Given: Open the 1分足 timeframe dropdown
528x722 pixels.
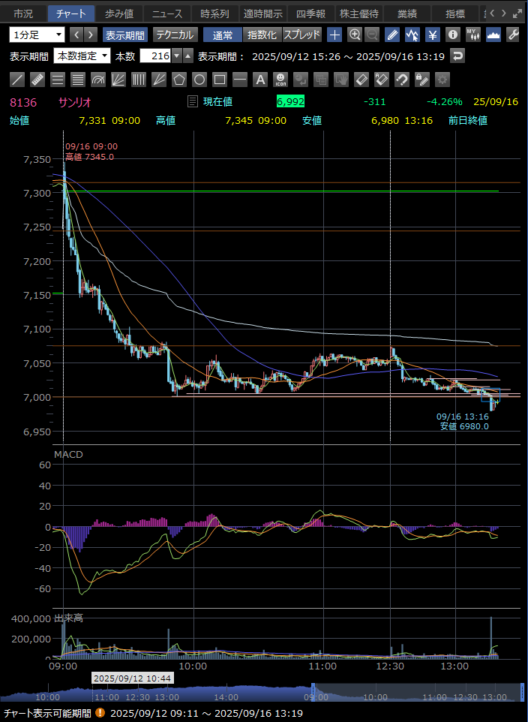Looking at the screenshot, I should coord(37,35).
